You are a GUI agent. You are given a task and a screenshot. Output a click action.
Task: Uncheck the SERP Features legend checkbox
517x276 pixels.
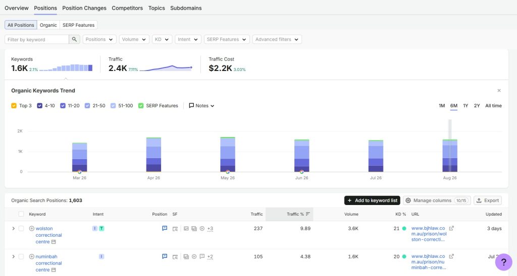point(141,106)
